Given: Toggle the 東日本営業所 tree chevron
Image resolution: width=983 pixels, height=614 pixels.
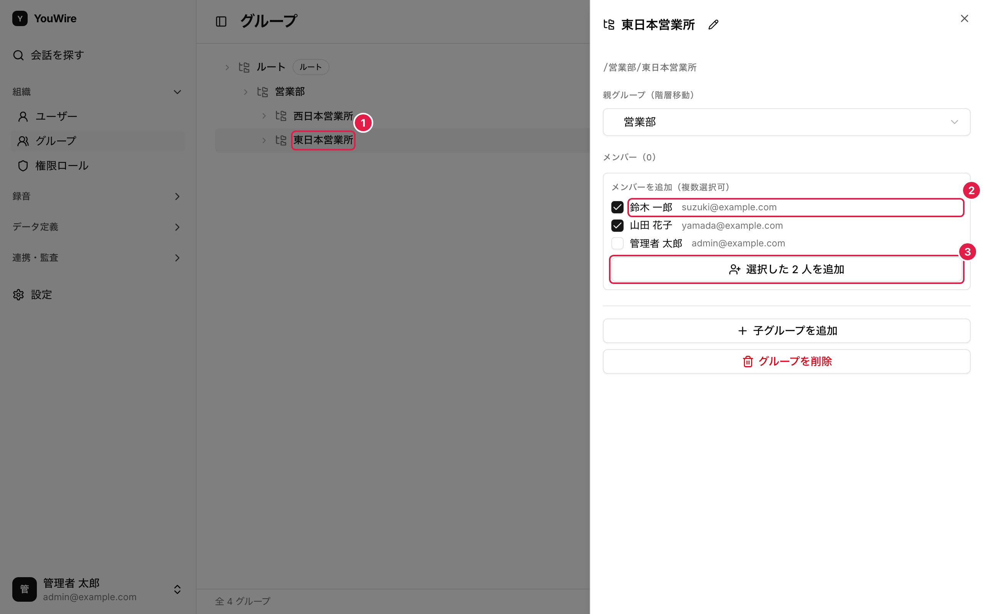Looking at the screenshot, I should click(x=264, y=140).
